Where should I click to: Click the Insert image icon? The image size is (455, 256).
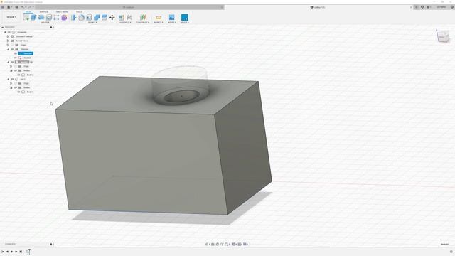172,17
